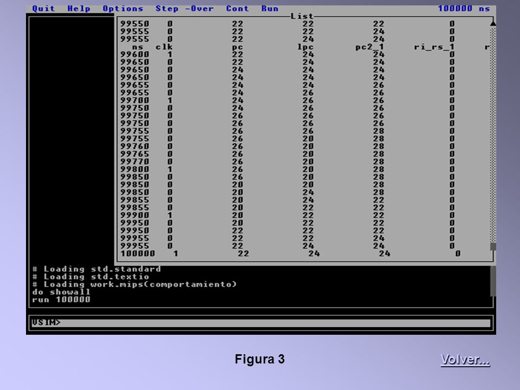
Task: Click the List window scrollbar thumb
Action: 493,246
